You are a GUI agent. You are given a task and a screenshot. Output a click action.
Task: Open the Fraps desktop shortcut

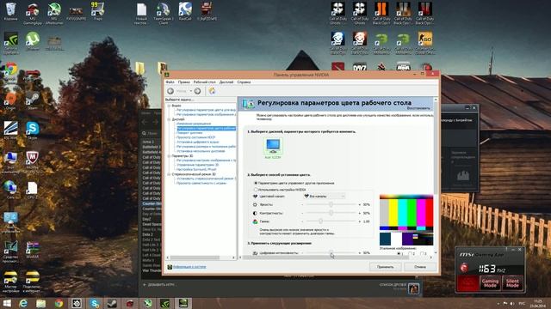(97, 11)
